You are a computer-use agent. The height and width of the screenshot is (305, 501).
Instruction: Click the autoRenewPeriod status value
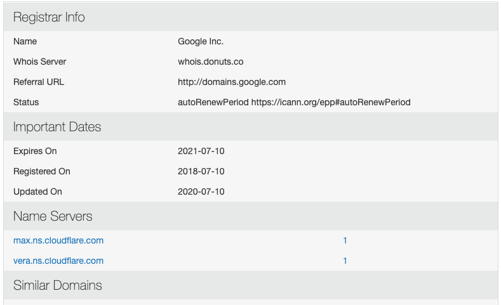294,103
